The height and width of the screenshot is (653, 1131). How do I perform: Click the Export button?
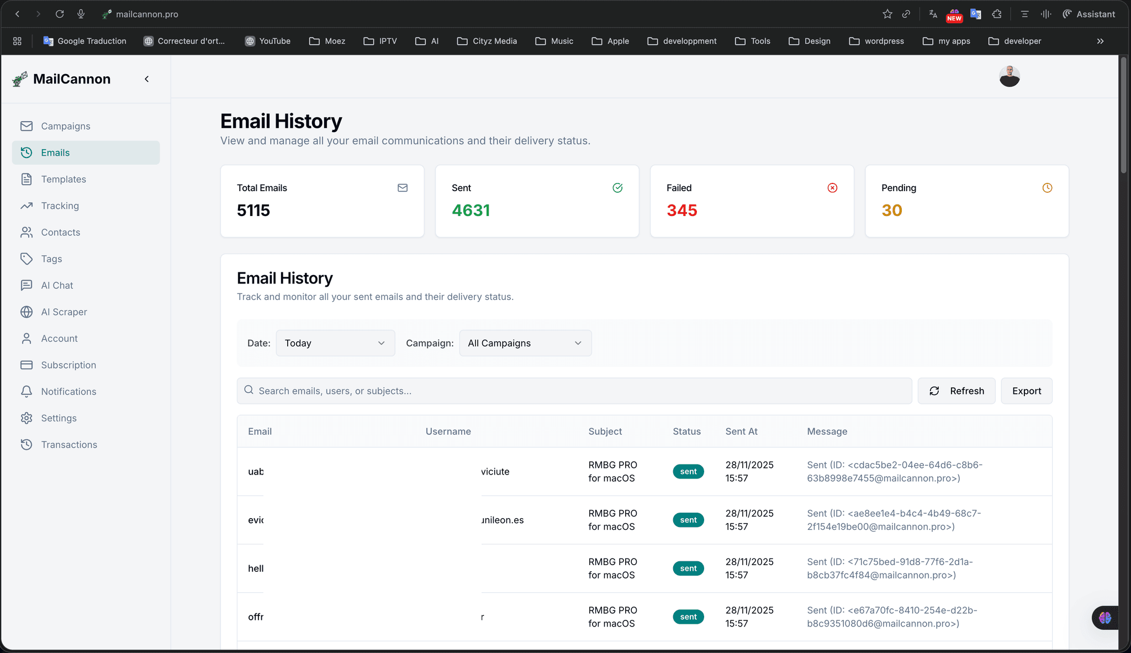(x=1026, y=391)
